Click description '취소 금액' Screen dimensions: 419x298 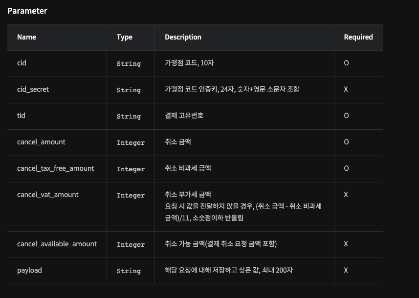(x=178, y=142)
